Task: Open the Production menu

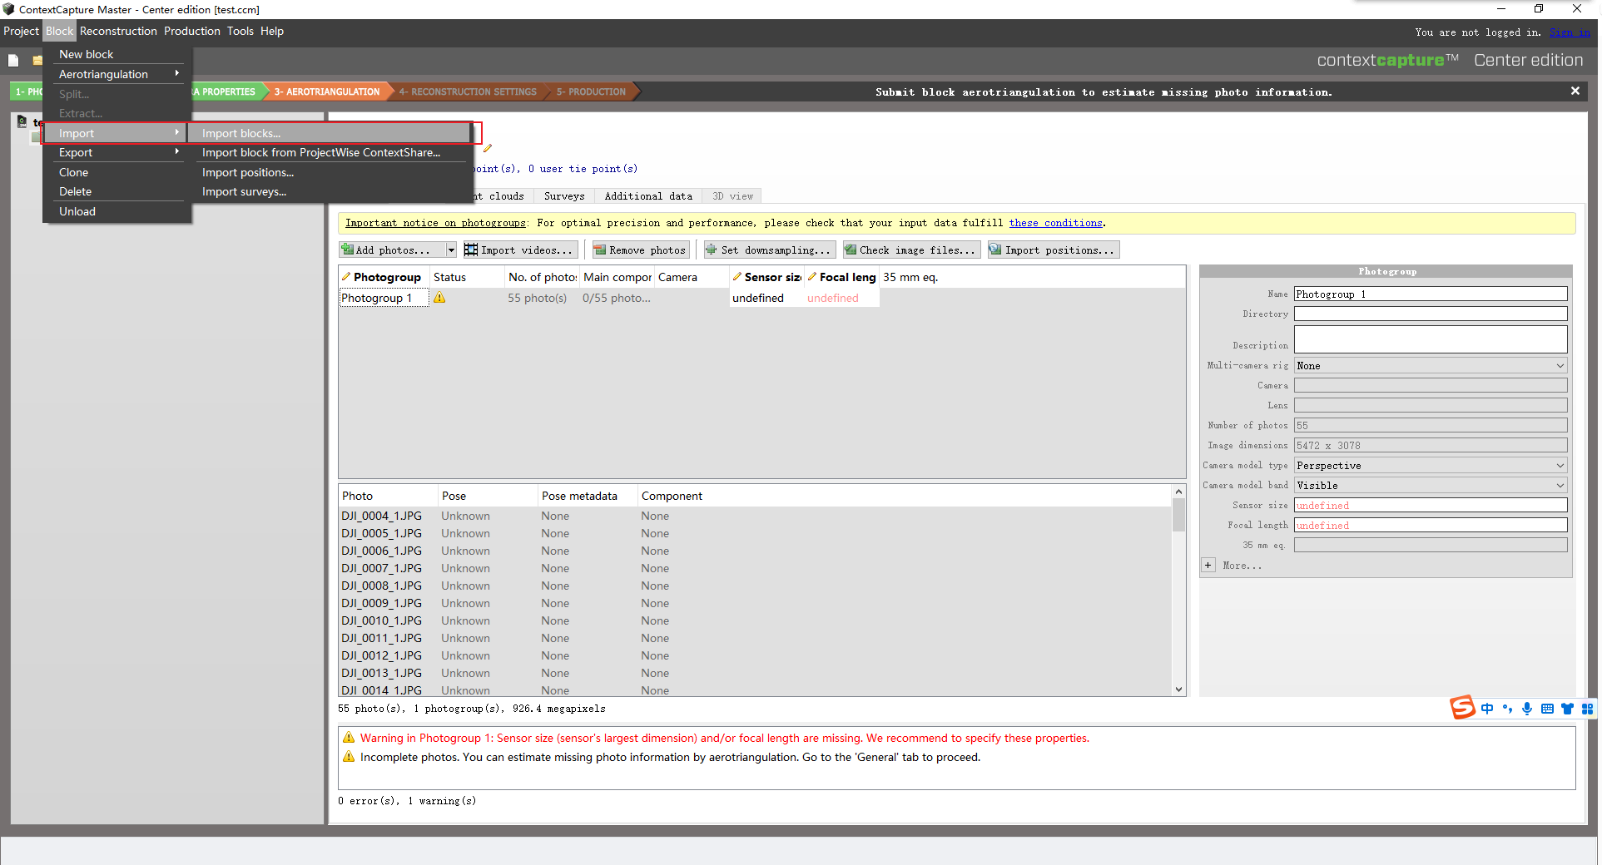Action: (192, 31)
